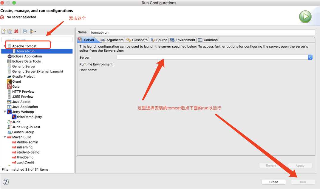Screen dimensions: 320x189
Task: Collapse the Jetty Webapp node
Action: pos(5,112)
